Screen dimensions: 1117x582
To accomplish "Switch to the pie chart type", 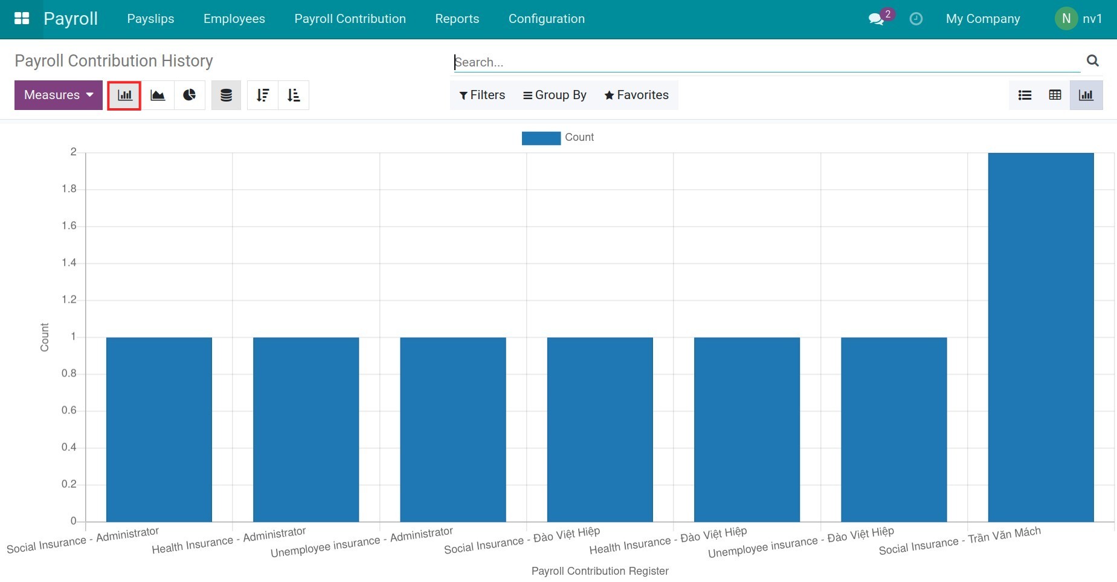I will 190,95.
